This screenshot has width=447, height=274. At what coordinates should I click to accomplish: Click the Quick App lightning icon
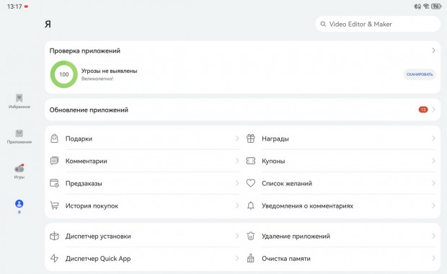(x=54, y=258)
